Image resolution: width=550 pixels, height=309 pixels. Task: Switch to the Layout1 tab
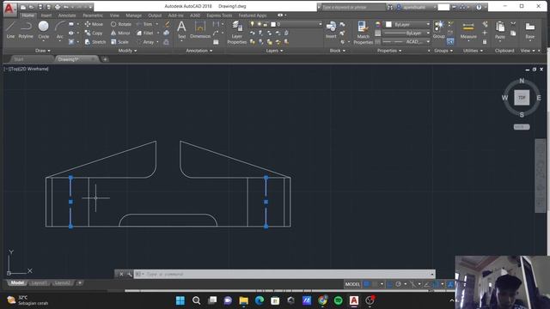pyautogui.click(x=39, y=283)
